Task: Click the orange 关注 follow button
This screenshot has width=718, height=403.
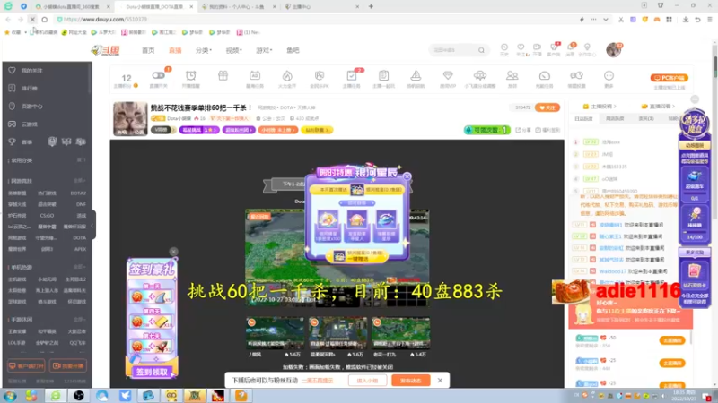Action: [x=547, y=107]
